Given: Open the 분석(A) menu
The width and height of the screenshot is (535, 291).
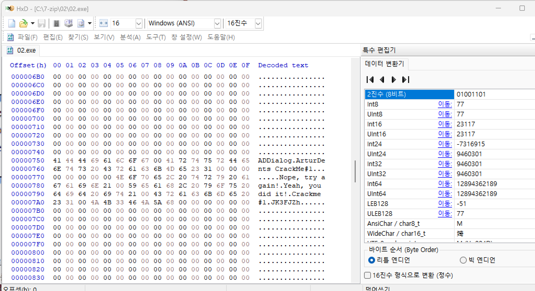Looking at the screenshot, I should (130, 37).
